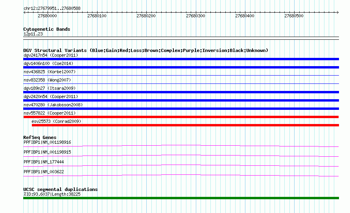Click the nsv557822 (Cooper2011) label
The height and width of the screenshot is (213, 350).
click(x=50, y=113)
